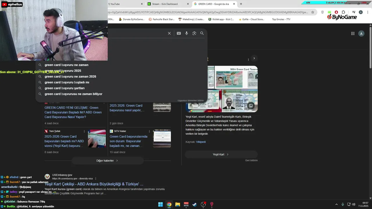This screenshot has height=209, width=372.
Task: Open Chrome from the taskbar
Action: (169, 204)
